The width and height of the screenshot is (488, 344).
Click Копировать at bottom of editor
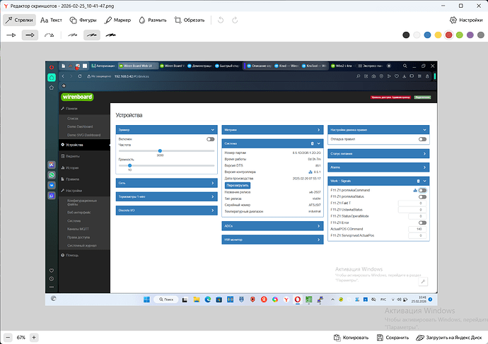pos(351,338)
